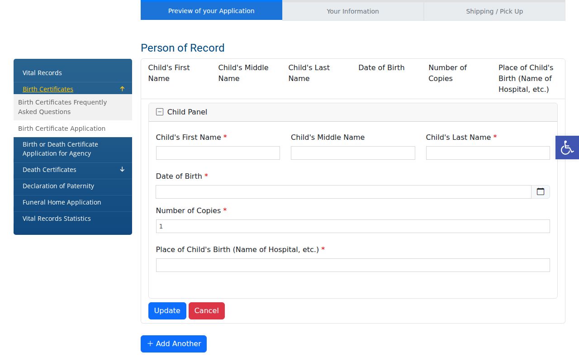Open the Birth Certificates sidebar link
The width and height of the screenshot is (579, 362).
click(x=48, y=89)
